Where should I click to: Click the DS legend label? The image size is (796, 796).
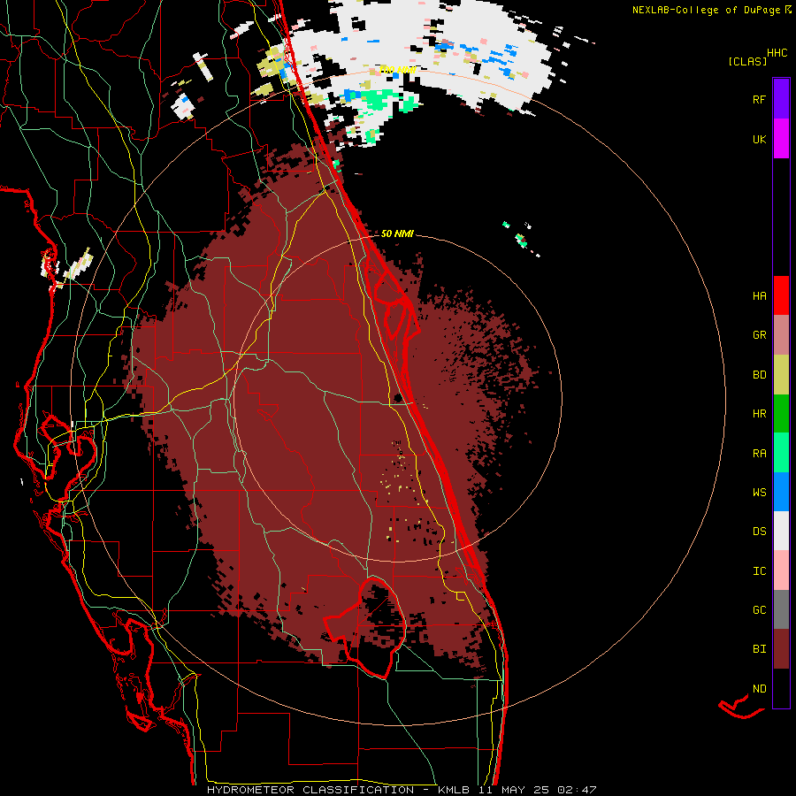(x=759, y=532)
